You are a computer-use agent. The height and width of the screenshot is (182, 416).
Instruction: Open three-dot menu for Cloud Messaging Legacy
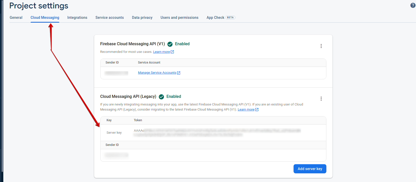click(x=321, y=99)
